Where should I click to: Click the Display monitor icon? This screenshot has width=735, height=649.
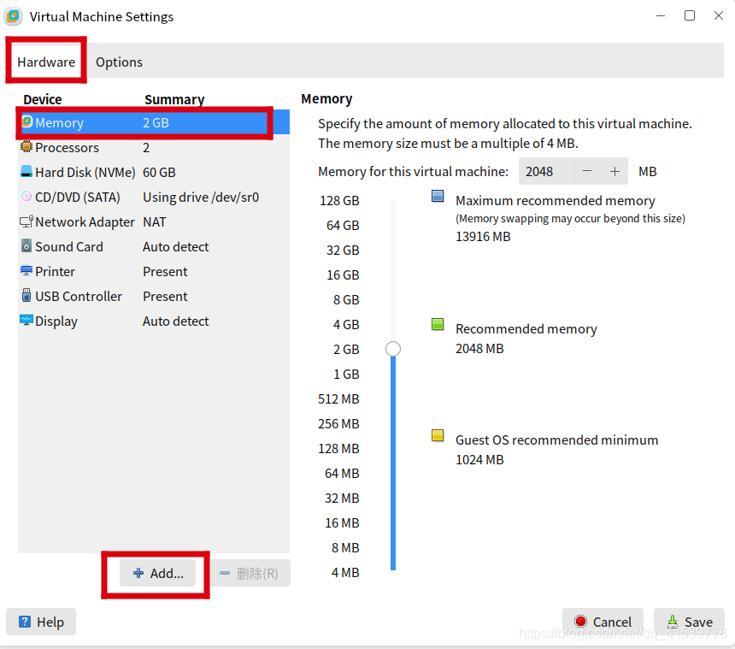coord(26,321)
